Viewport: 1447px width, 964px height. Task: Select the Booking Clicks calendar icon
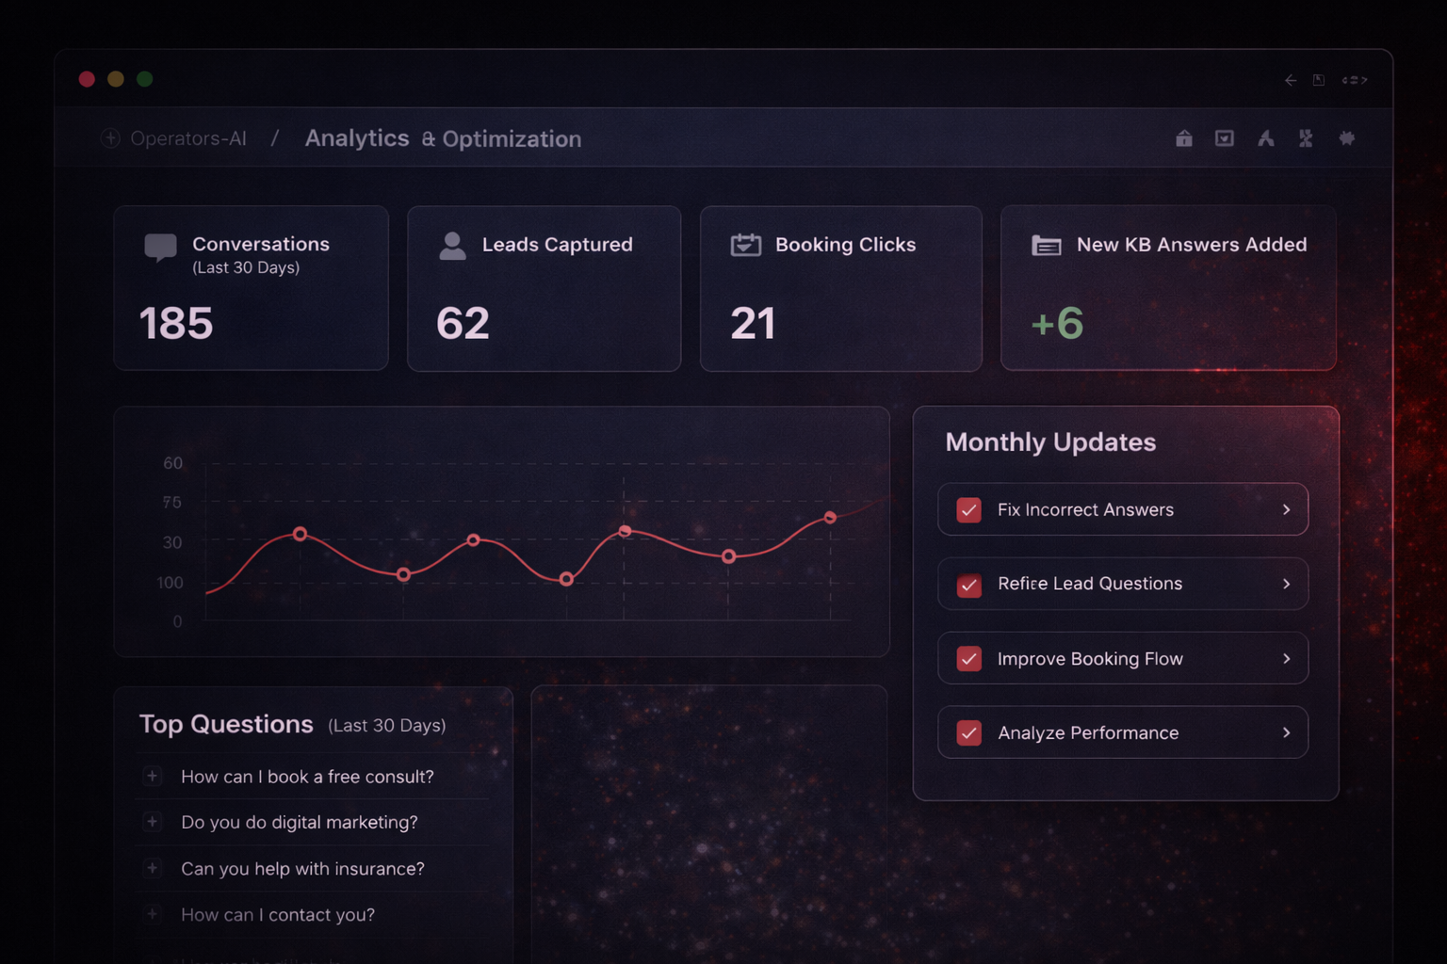[745, 245]
